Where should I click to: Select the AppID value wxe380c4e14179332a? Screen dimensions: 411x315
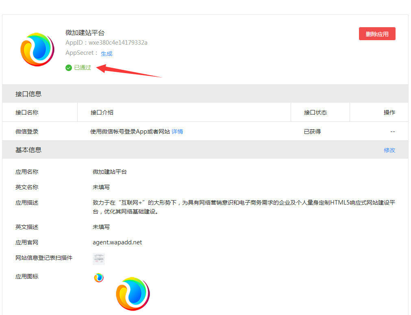point(118,43)
